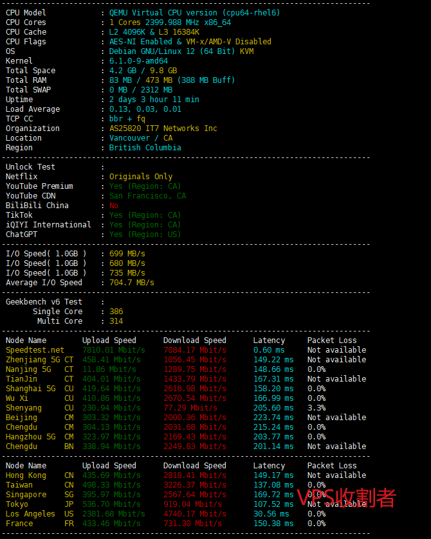
Task: Click the ChatGPT unlock test label
Action: click(21, 234)
